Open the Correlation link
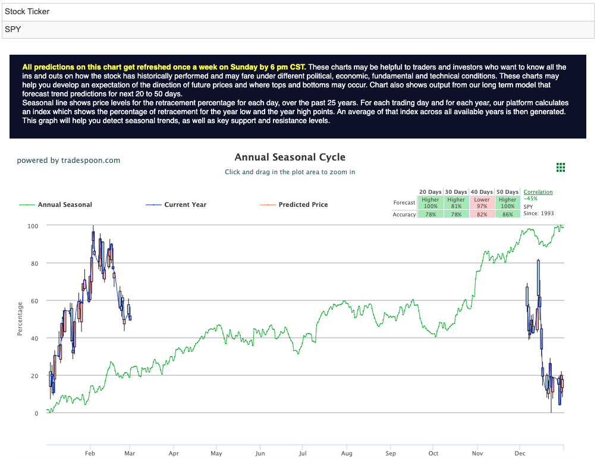The image size is (597, 459). pos(538,192)
